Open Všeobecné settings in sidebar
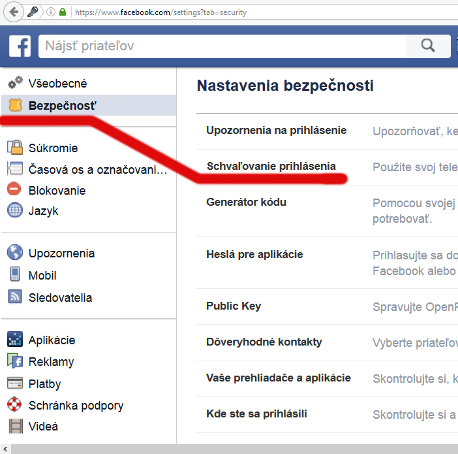 coord(57,84)
